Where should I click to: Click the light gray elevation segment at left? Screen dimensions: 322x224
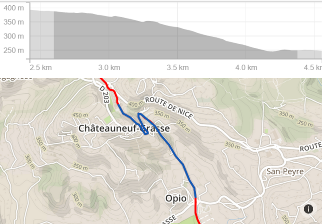[42, 35]
